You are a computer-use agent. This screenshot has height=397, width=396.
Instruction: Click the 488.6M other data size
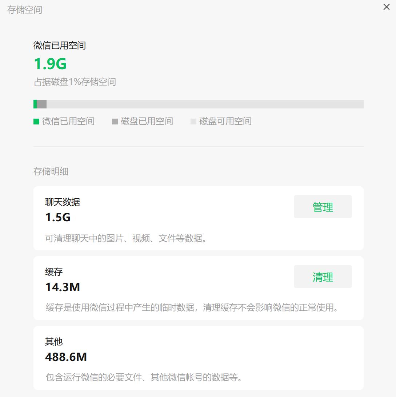tap(66, 357)
